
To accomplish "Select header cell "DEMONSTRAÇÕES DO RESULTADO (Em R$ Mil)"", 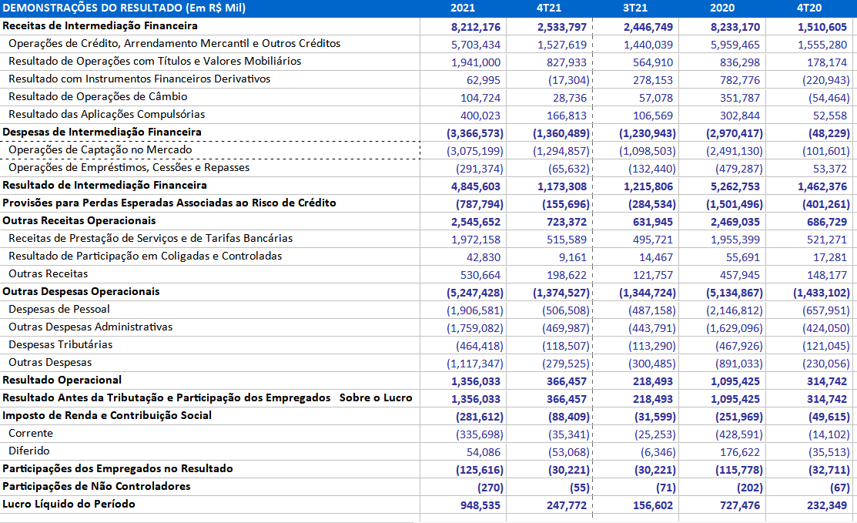I will (124, 8).
